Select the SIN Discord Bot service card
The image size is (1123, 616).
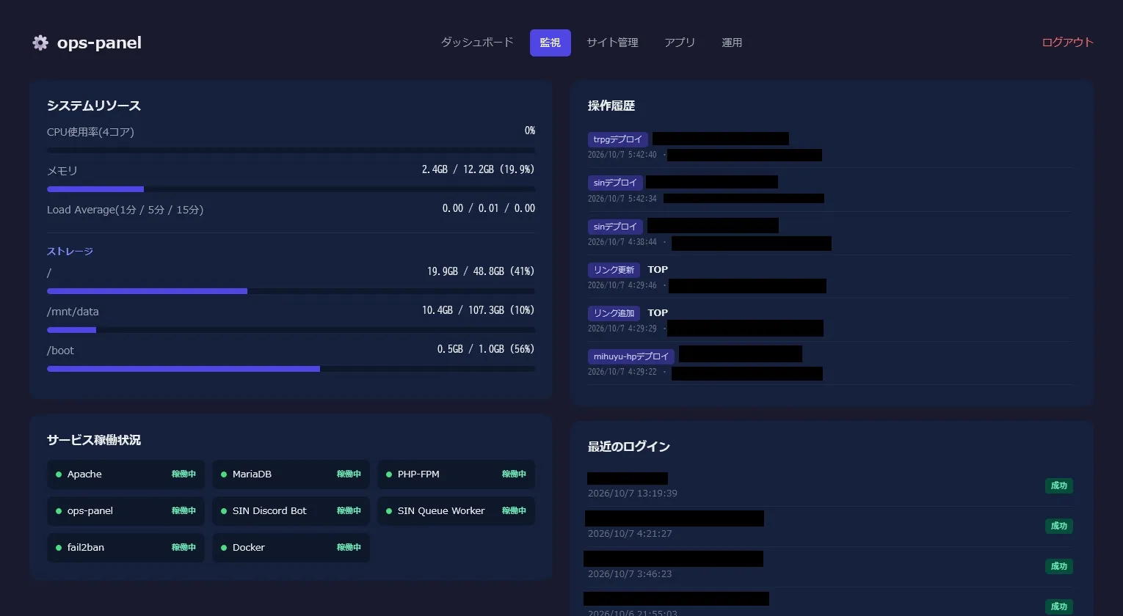[x=291, y=511]
